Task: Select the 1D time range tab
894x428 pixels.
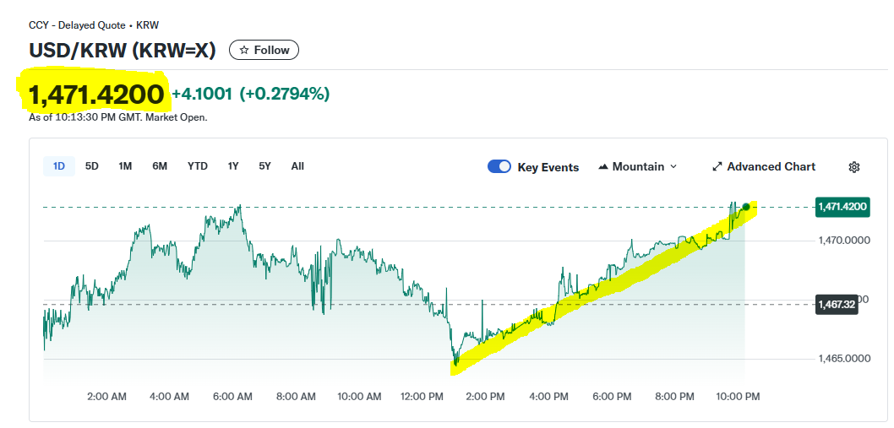Action: coord(59,166)
